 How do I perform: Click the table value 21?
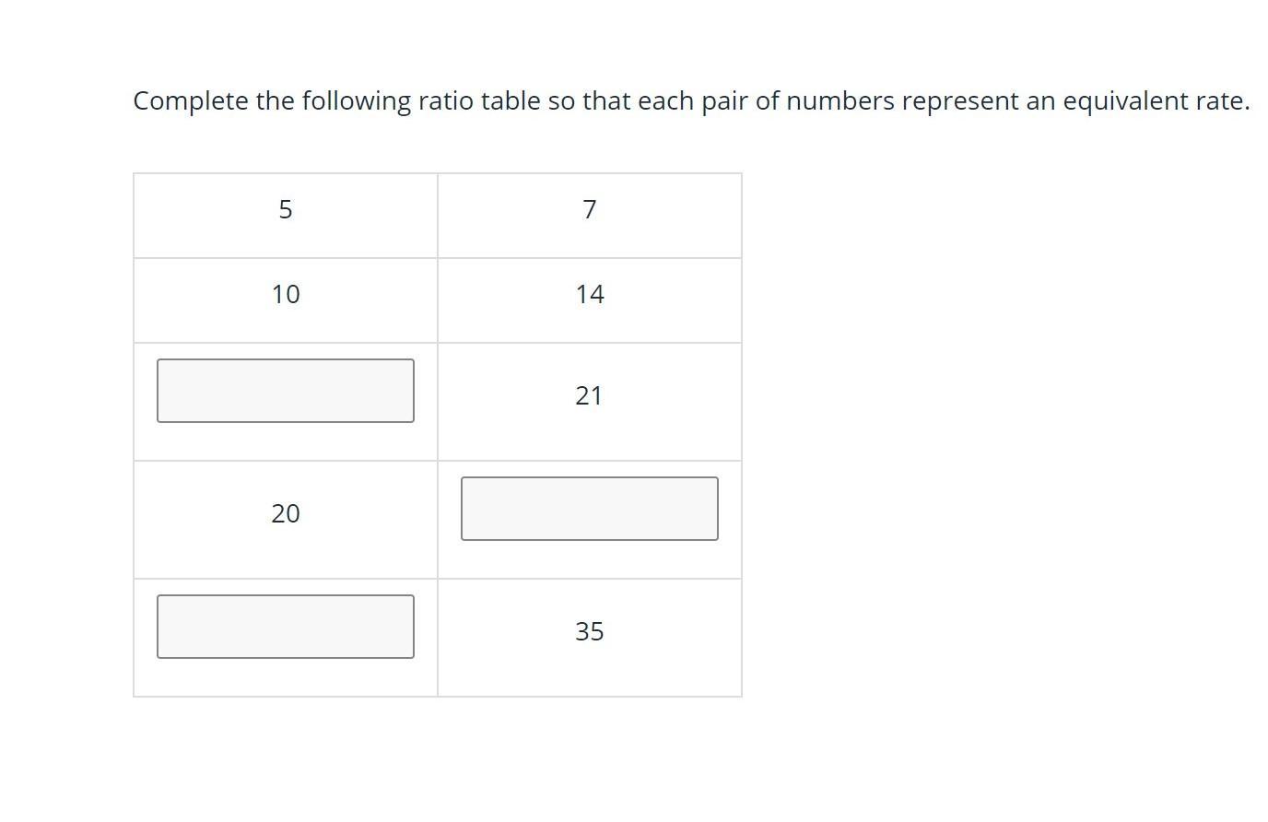coord(590,396)
